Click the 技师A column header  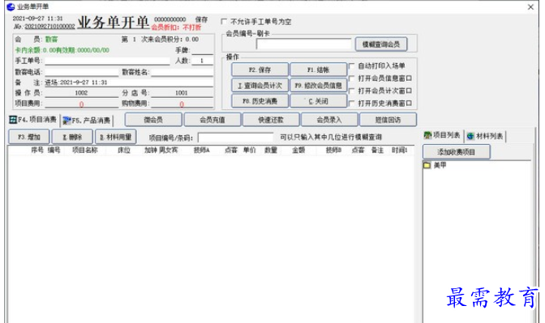click(202, 151)
